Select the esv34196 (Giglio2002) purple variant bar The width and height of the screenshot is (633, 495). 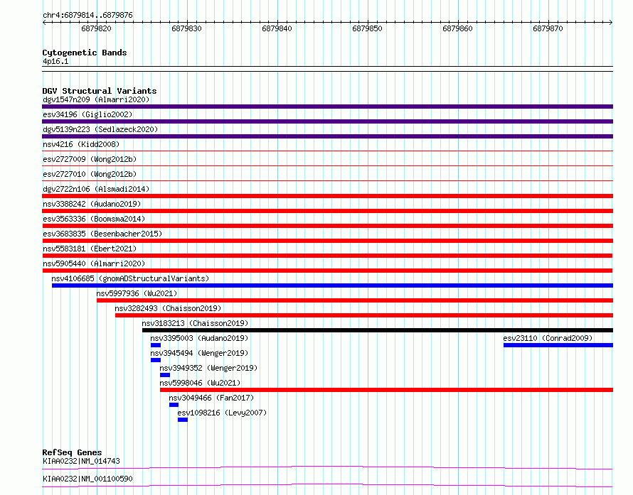point(327,121)
